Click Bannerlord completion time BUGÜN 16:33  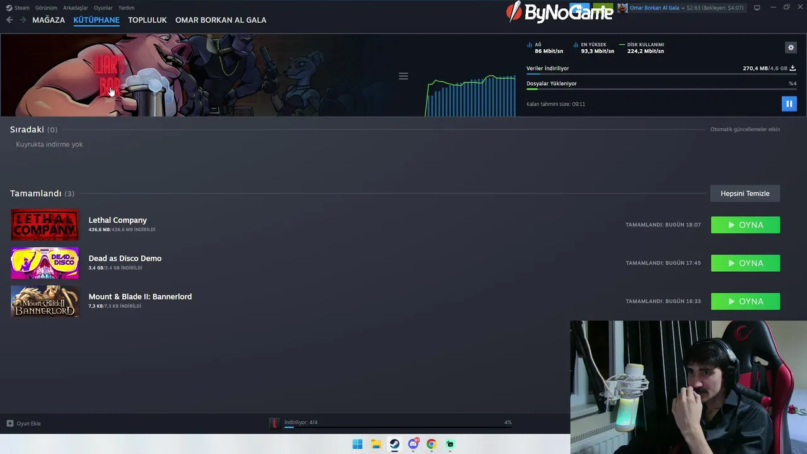point(663,301)
